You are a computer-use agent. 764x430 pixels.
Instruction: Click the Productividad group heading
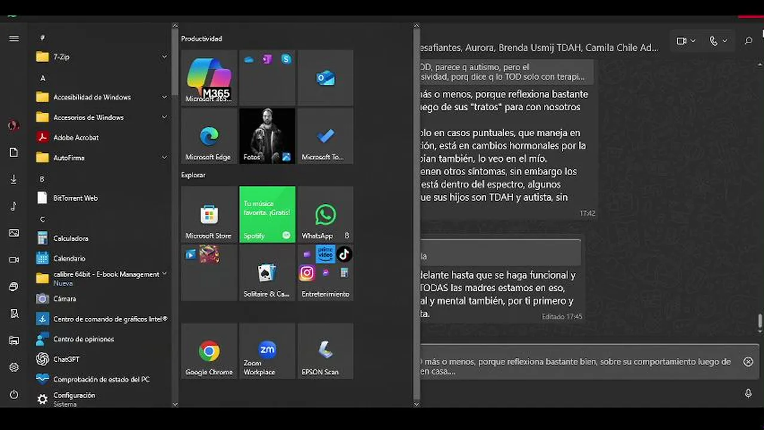tap(201, 39)
